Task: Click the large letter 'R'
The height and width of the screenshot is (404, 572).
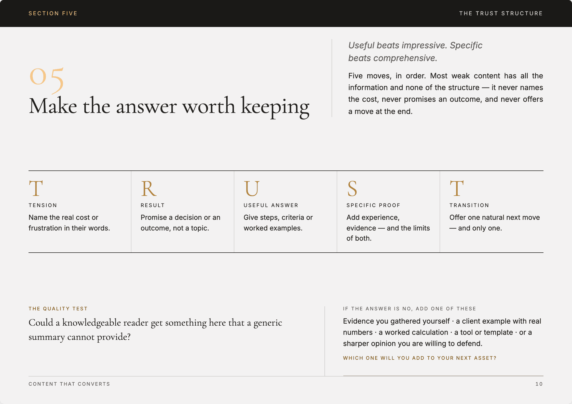Action: 149,188
